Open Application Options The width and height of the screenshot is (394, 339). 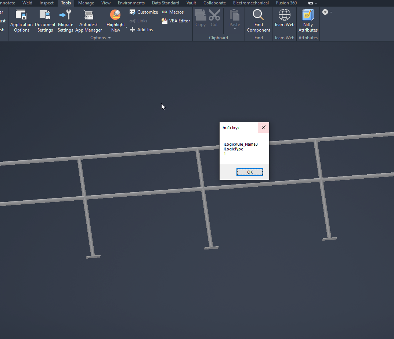tap(21, 20)
